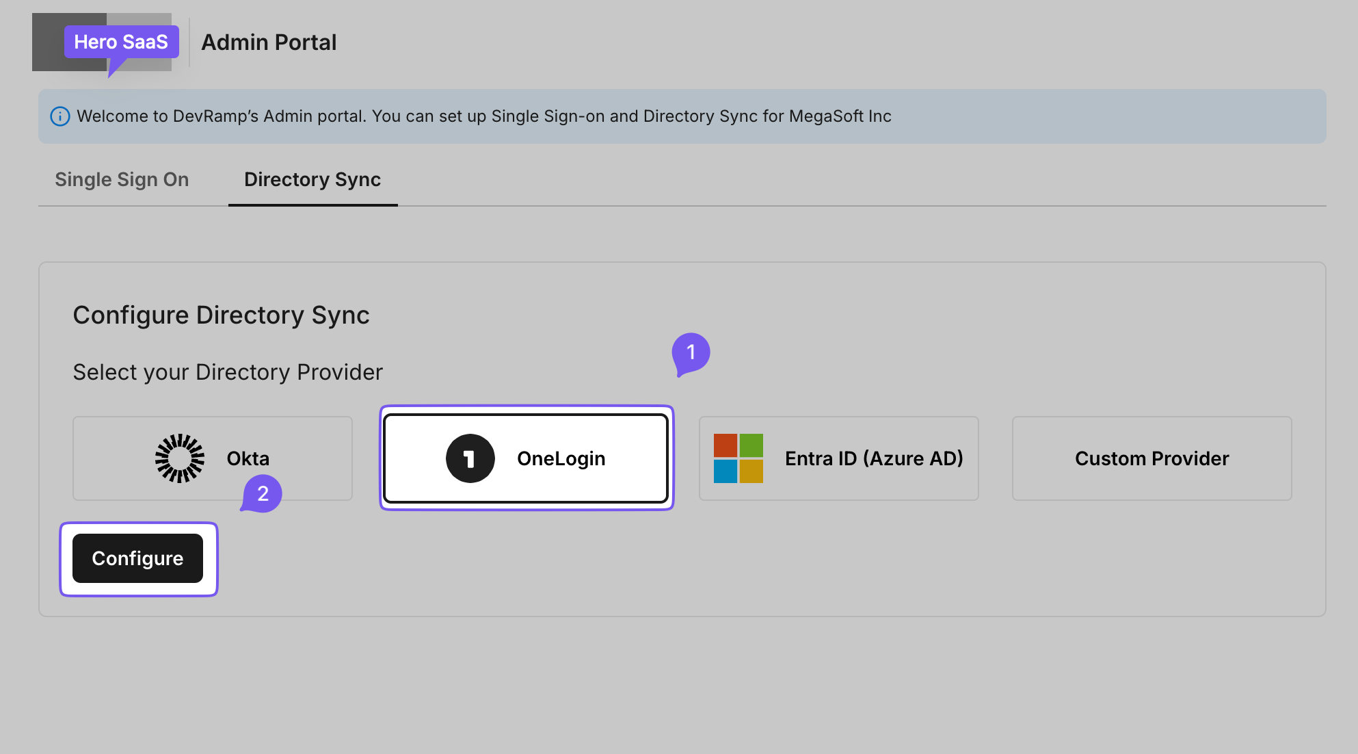The image size is (1358, 754).
Task: Click the OneLogin circular logo icon
Action: [469, 458]
